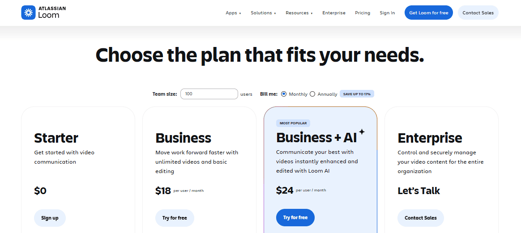Go to the Enterprise nav item
The width and height of the screenshot is (521, 233).
334,13
